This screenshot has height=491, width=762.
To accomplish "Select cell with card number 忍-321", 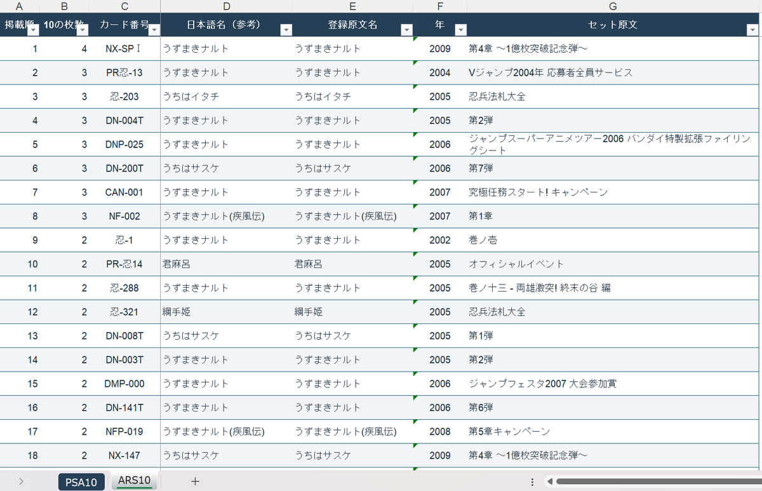I will [x=124, y=312].
